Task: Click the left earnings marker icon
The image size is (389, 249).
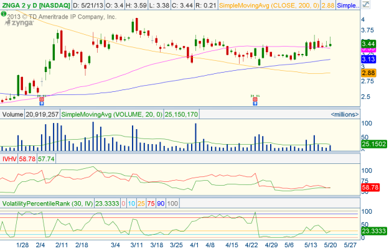Action: tap(42, 98)
